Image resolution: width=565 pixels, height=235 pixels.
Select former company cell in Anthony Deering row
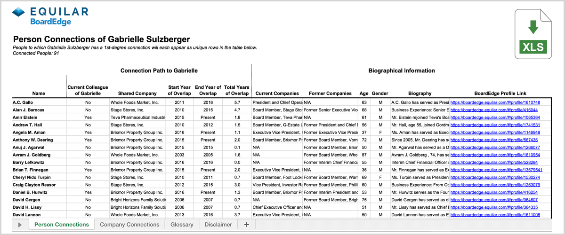tap(330, 140)
